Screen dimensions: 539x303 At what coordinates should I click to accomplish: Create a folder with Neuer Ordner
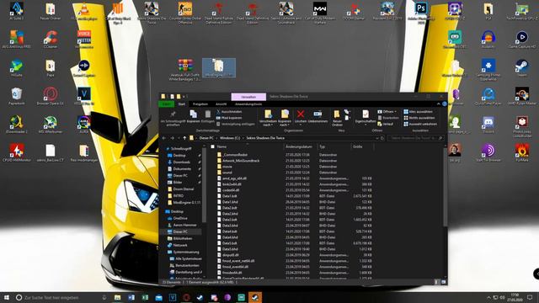point(337,118)
